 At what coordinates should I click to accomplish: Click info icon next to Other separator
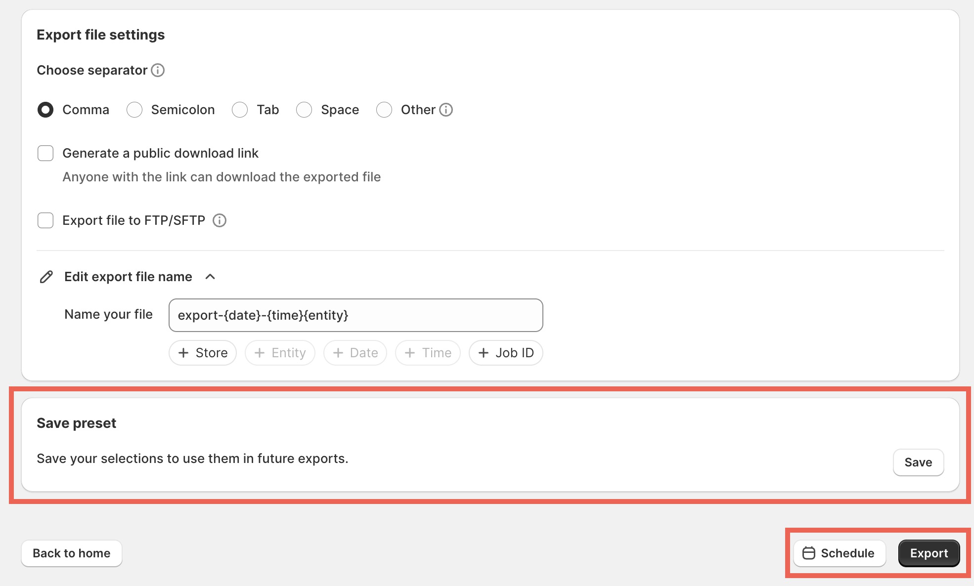(446, 110)
